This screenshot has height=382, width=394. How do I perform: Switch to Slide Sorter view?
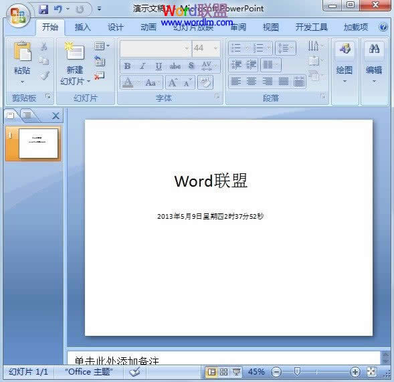pos(223,372)
